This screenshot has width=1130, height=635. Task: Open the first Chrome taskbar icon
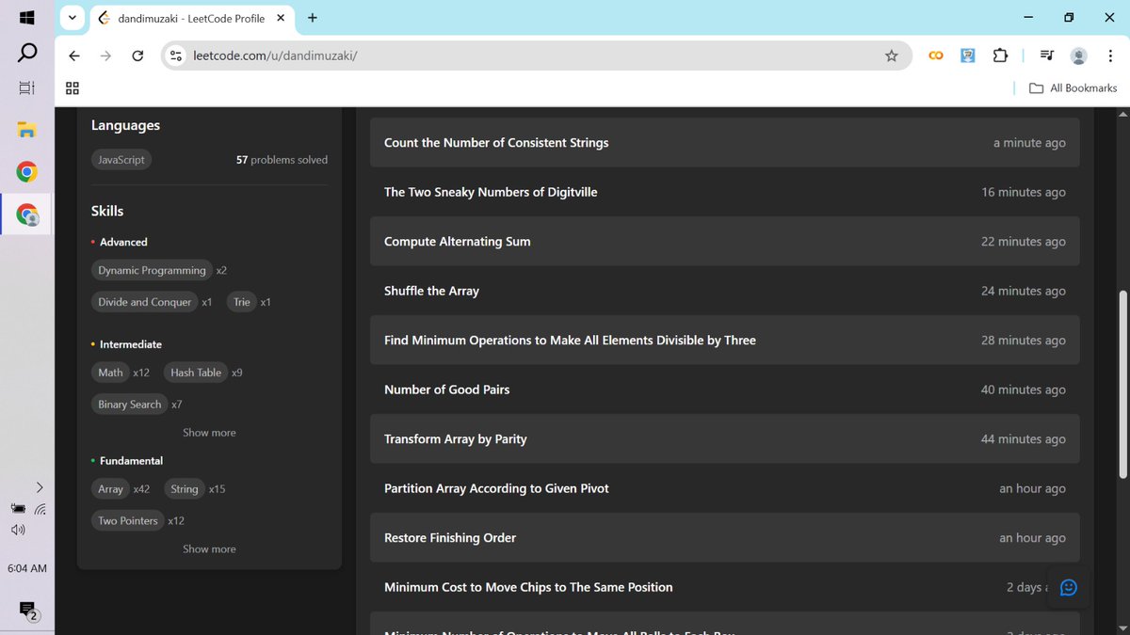coord(26,172)
